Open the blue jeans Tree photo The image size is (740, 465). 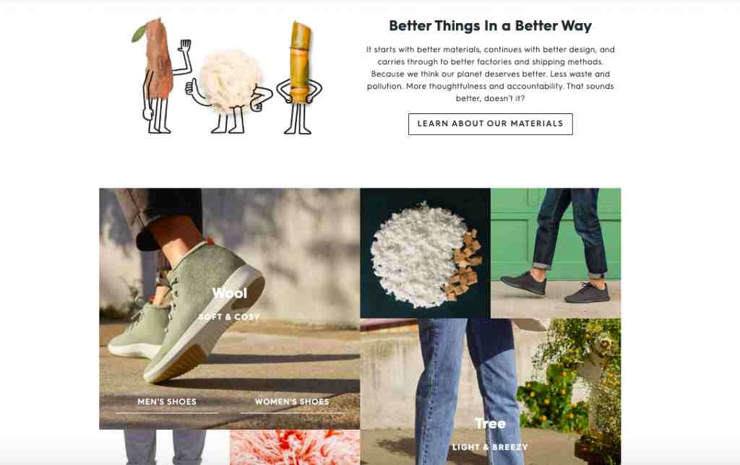[x=491, y=392]
